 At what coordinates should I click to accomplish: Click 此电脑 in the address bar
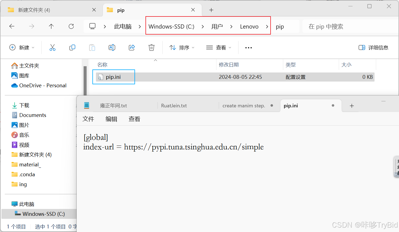click(123, 27)
